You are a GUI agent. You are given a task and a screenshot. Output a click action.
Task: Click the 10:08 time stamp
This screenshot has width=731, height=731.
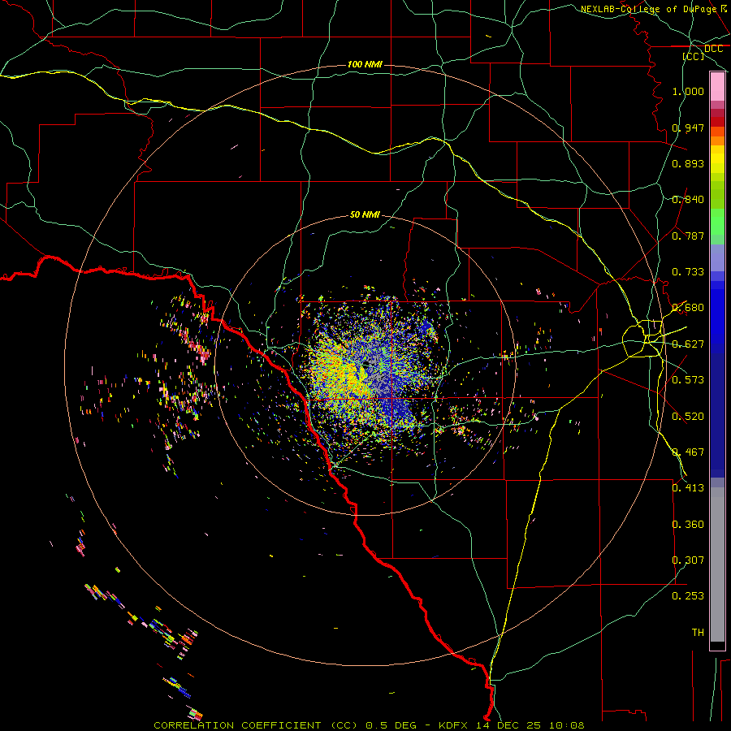tap(566, 725)
